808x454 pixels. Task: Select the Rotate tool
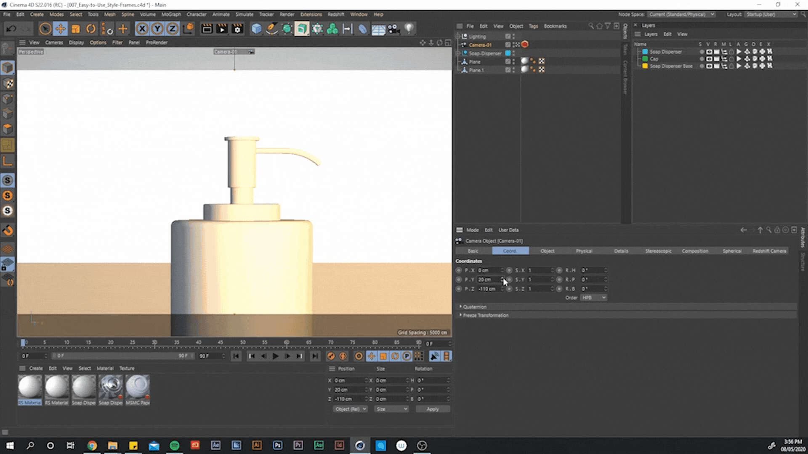pos(91,29)
